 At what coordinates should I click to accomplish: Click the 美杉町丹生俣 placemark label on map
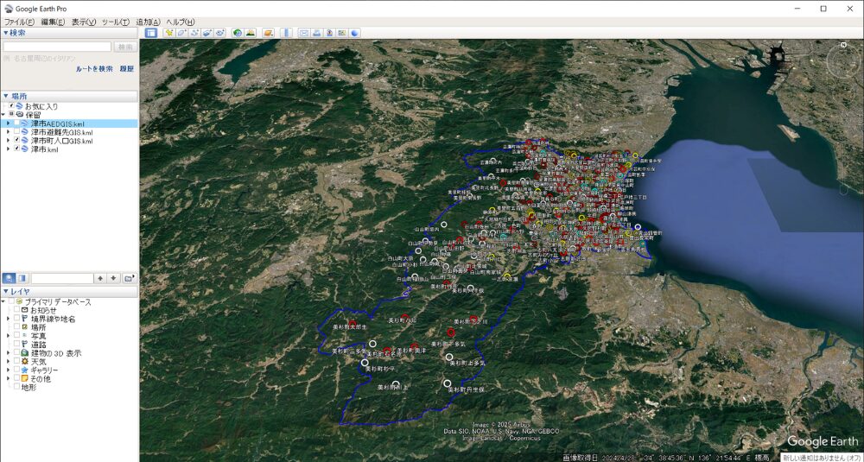pos(467,389)
